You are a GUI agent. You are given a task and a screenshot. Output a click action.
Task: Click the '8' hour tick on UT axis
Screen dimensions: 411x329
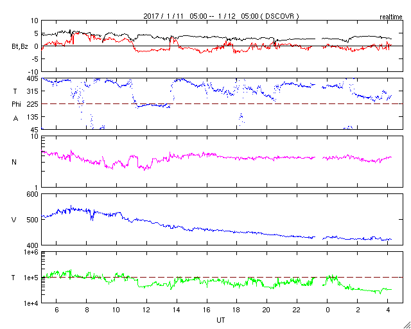pyautogui.click(x=87, y=310)
